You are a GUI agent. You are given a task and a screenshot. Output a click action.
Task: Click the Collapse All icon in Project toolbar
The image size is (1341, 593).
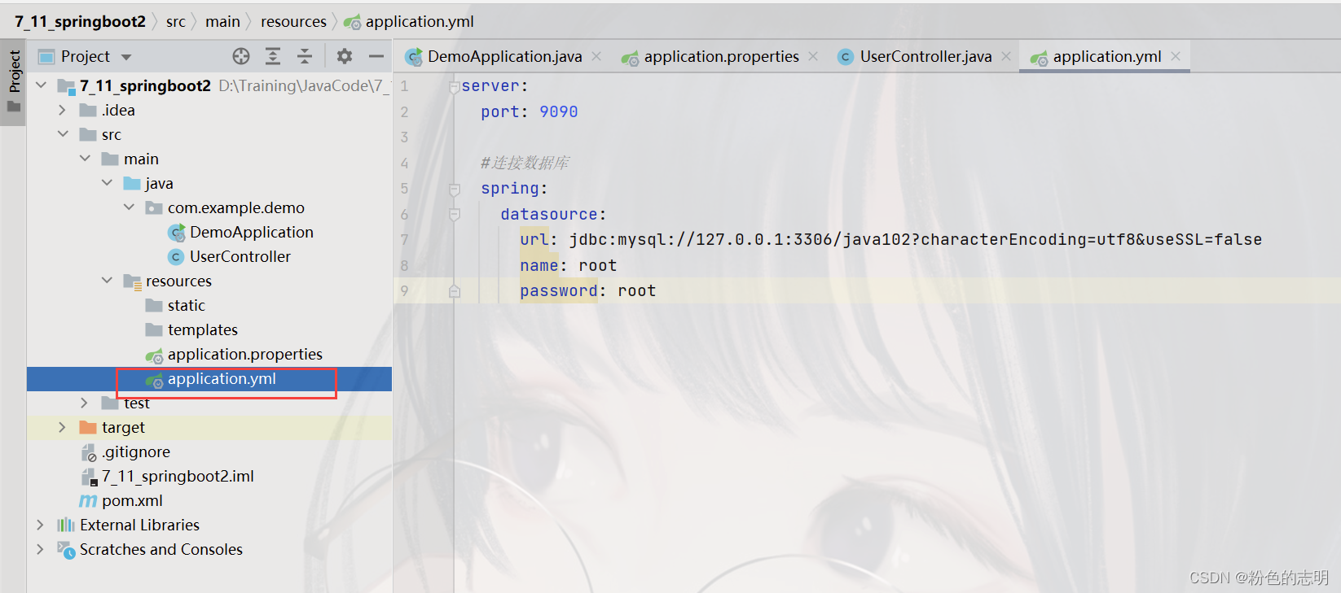pyautogui.click(x=305, y=56)
